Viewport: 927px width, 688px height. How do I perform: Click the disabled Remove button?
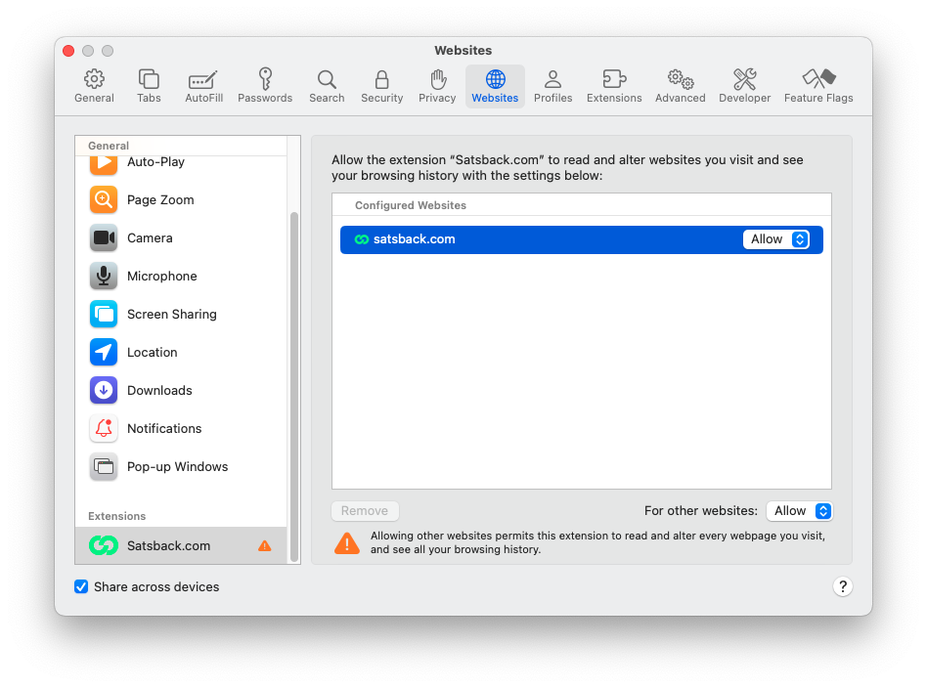365,511
